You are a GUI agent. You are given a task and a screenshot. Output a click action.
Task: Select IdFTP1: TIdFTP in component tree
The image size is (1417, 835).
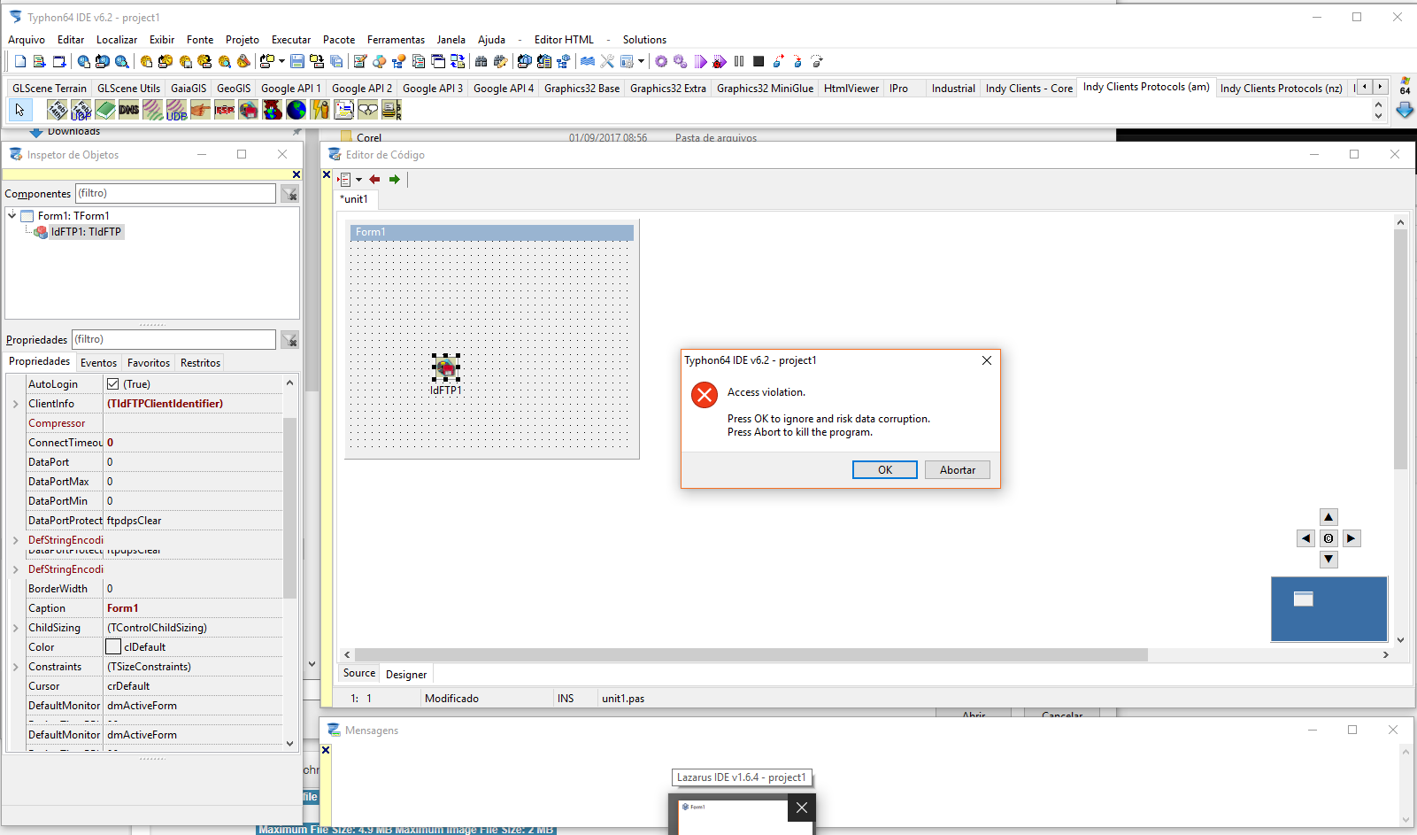[x=86, y=232]
